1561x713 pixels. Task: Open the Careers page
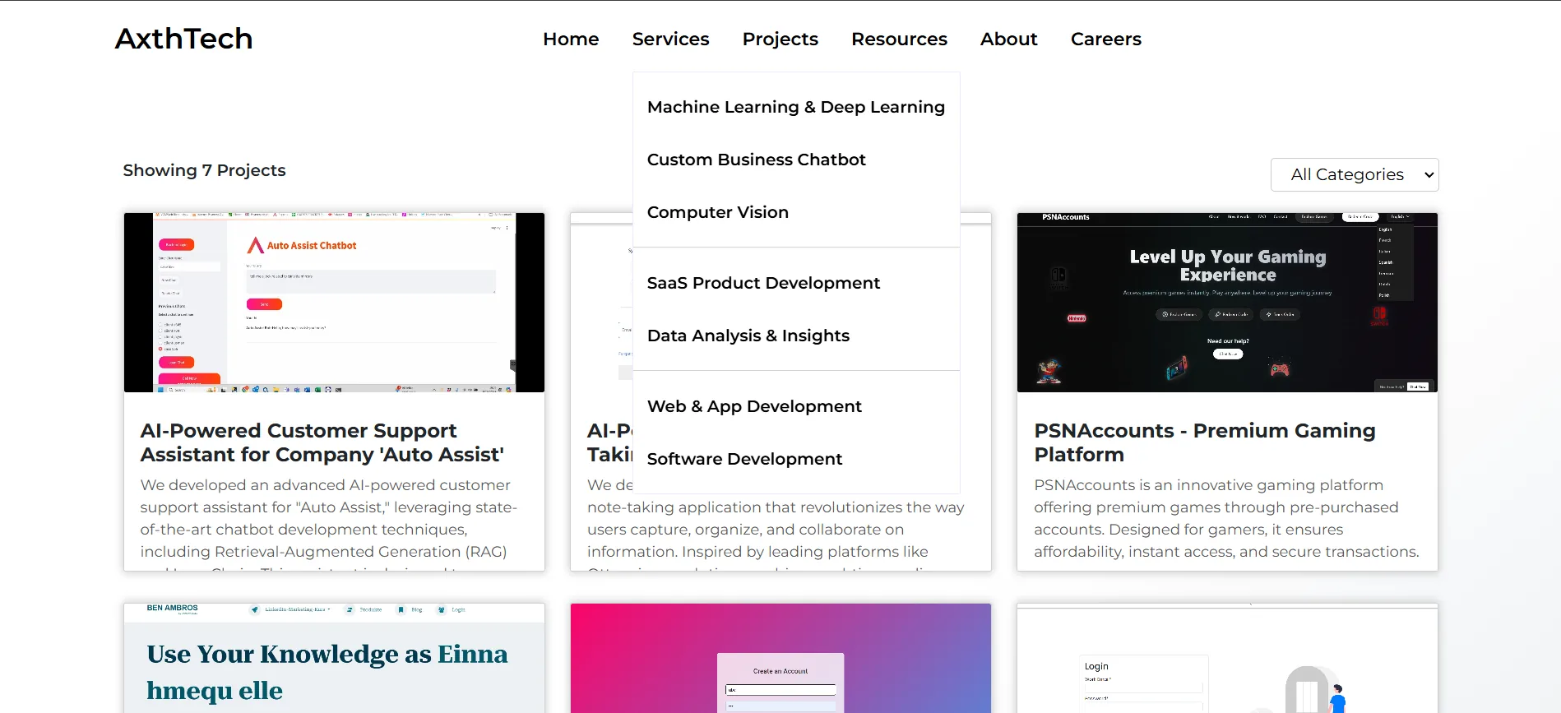(1105, 39)
